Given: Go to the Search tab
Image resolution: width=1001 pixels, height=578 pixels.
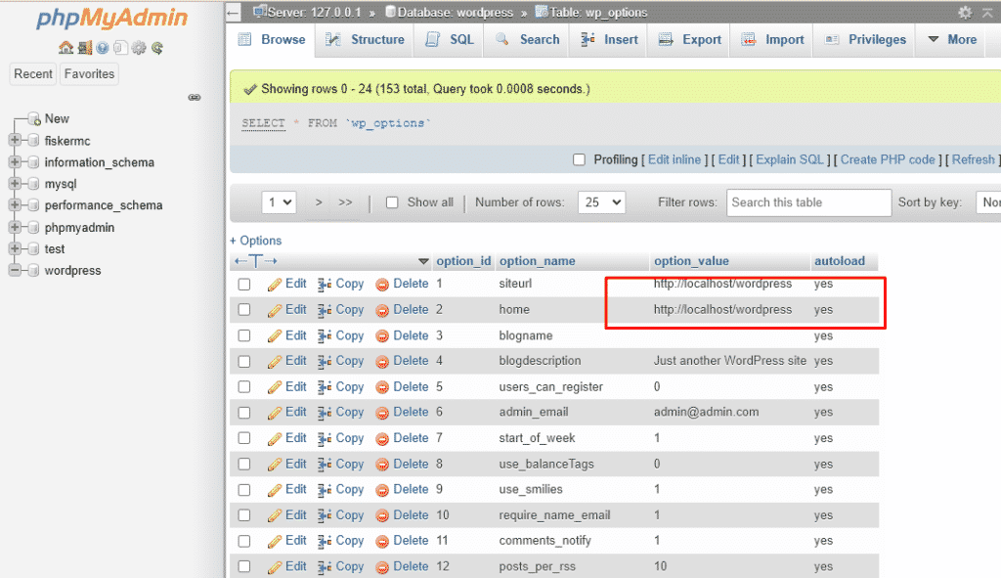Looking at the screenshot, I should tap(528, 39).
